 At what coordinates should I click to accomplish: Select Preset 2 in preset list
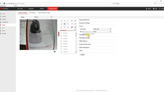pos(65,36)
